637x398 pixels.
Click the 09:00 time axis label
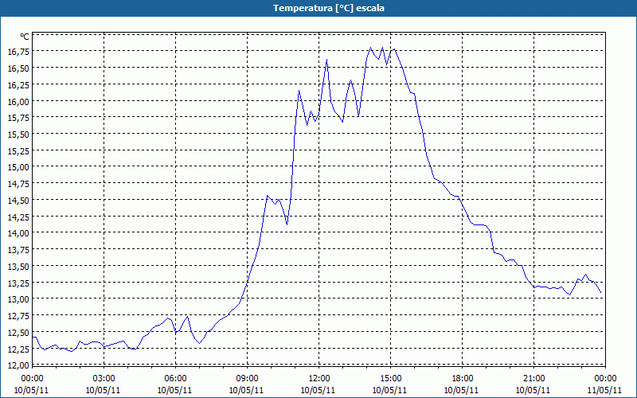click(247, 379)
